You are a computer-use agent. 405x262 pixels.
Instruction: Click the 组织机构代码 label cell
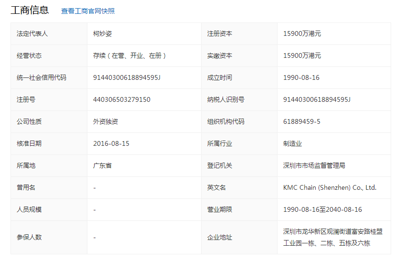point(239,121)
